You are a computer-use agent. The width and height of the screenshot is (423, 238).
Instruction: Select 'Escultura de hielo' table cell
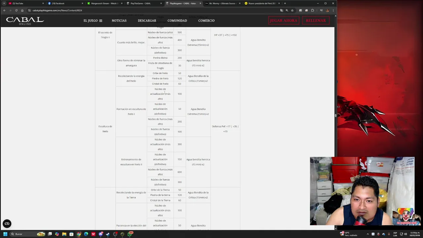click(105, 129)
